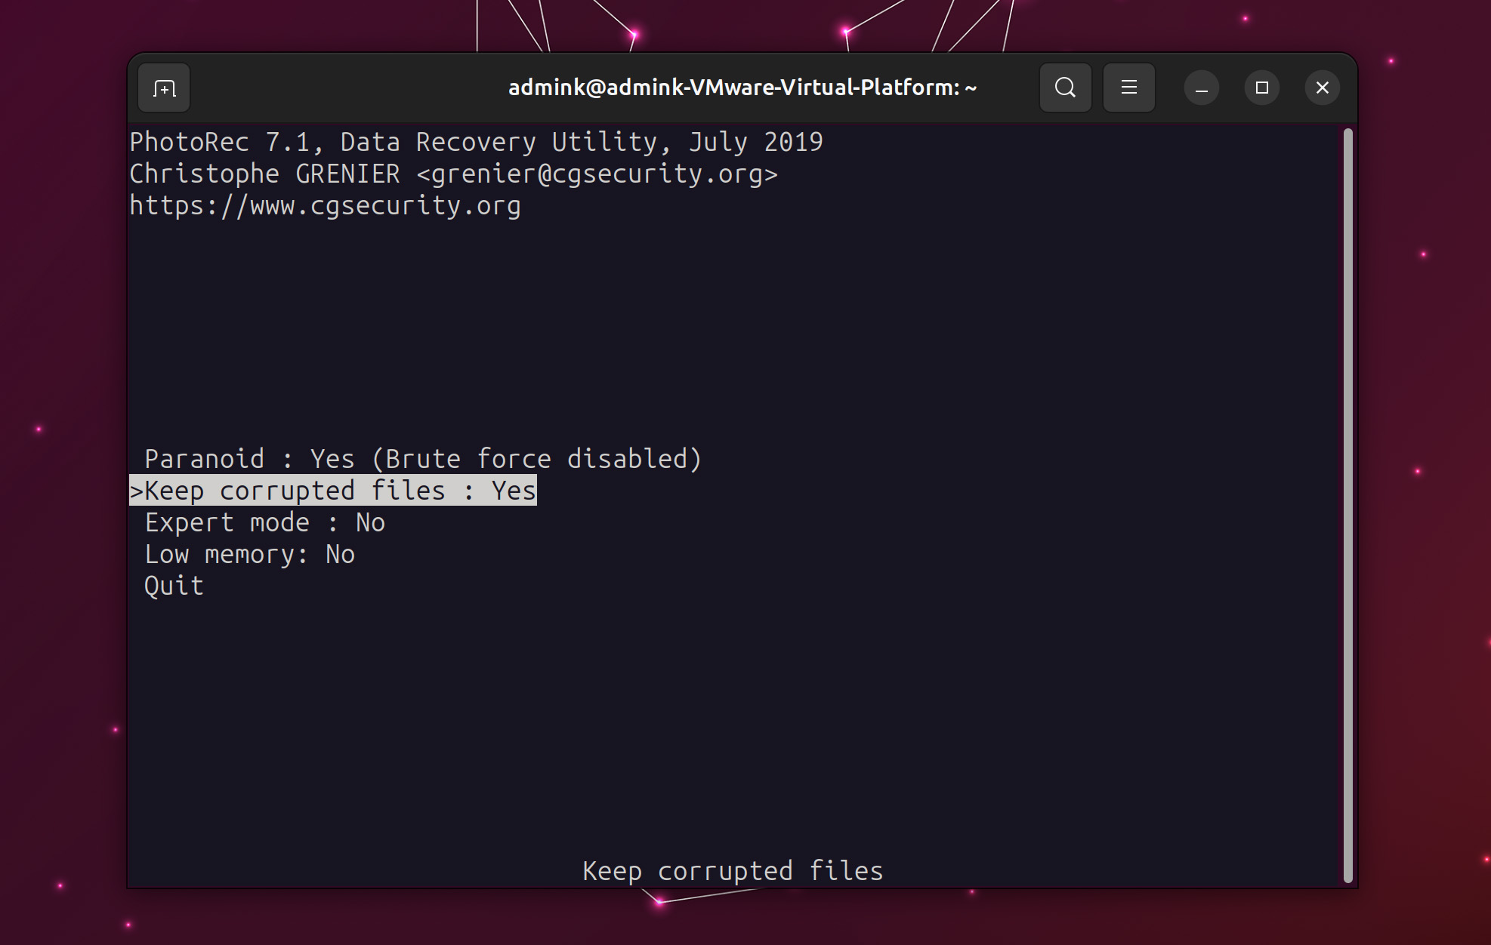Open a new terminal tab

coord(164,88)
